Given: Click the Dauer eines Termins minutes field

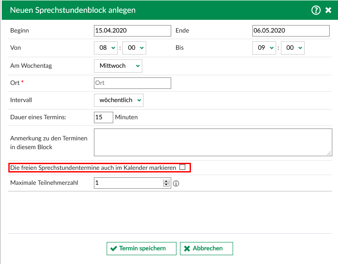Looking at the screenshot, I should (x=103, y=117).
